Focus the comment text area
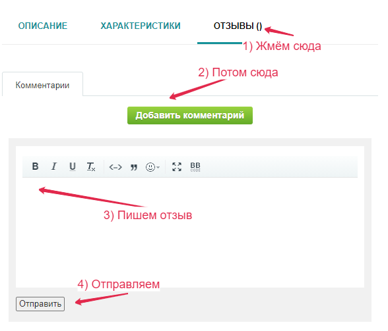The height and width of the screenshot is (331, 388). tap(190, 232)
